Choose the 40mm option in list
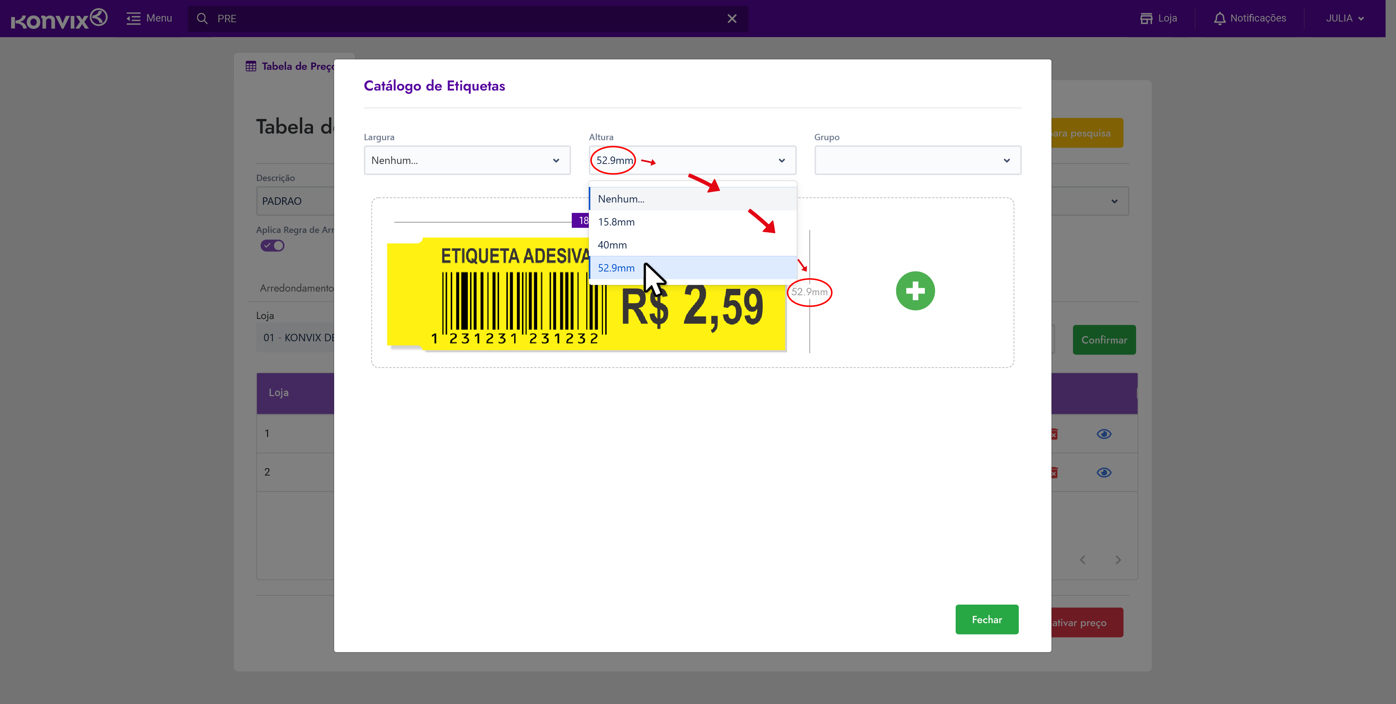Viewport: 1396px width, 704px height. 612,245
